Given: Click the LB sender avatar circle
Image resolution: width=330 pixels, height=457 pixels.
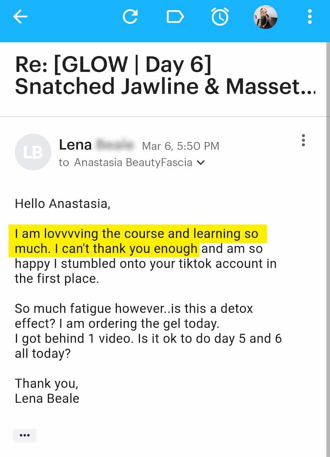Looking at the screenshot, I should point(33,152).
